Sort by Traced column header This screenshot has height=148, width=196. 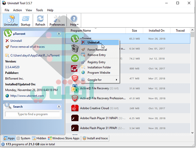[x=180, y=30]
